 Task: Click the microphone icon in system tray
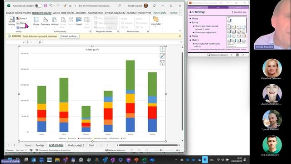click(x=205, y=159)
